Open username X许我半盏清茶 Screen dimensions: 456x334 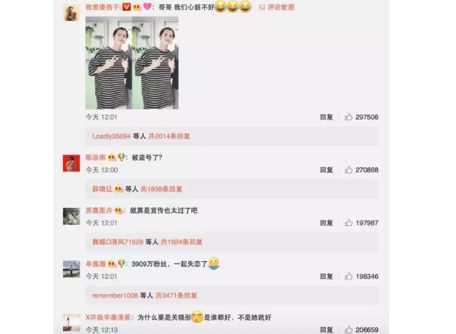(x=108, y=317)
